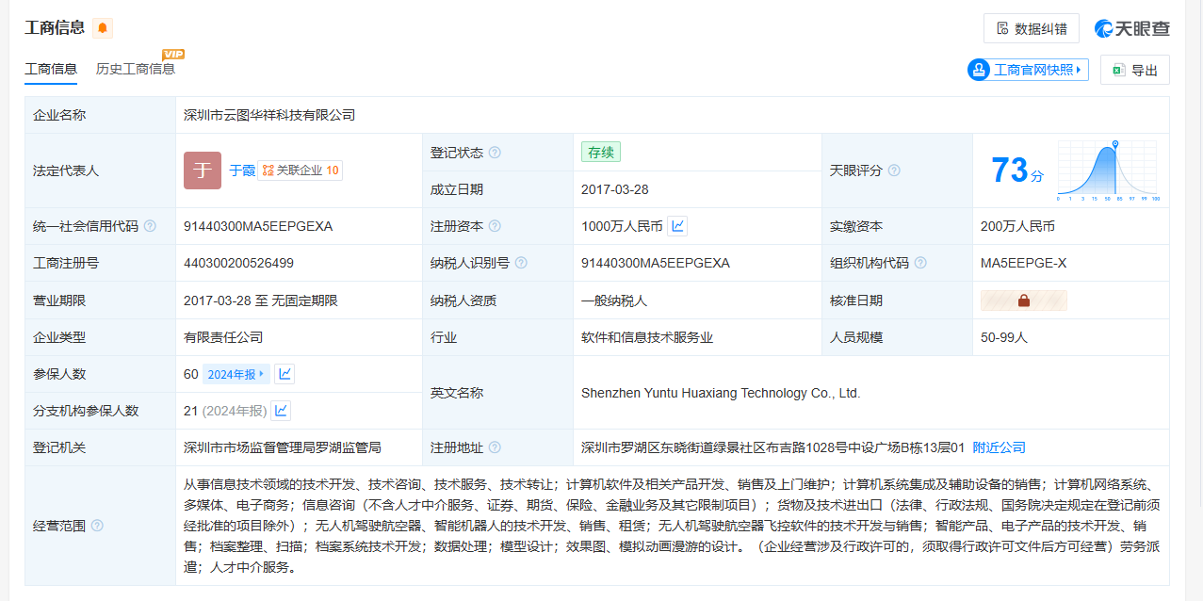The height and width of the screenshot is (601, 1203).
Task: Open trend chart icon beside 参保人数
Action: [x=284, y=374]
